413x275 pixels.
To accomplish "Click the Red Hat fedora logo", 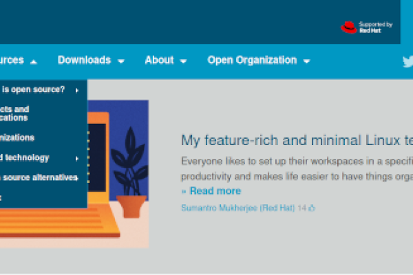I will coord(348,27).
